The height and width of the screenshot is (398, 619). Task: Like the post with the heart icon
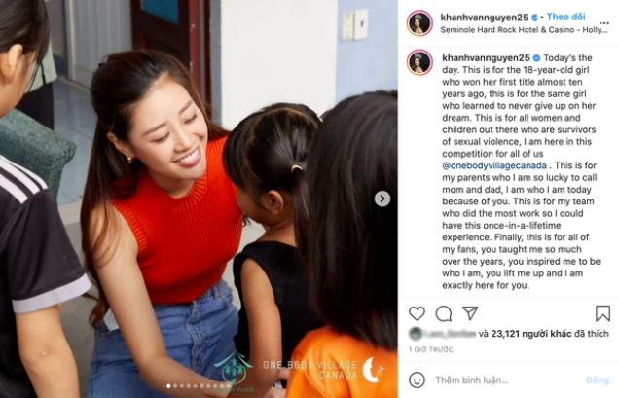click(x=417, y=313)
